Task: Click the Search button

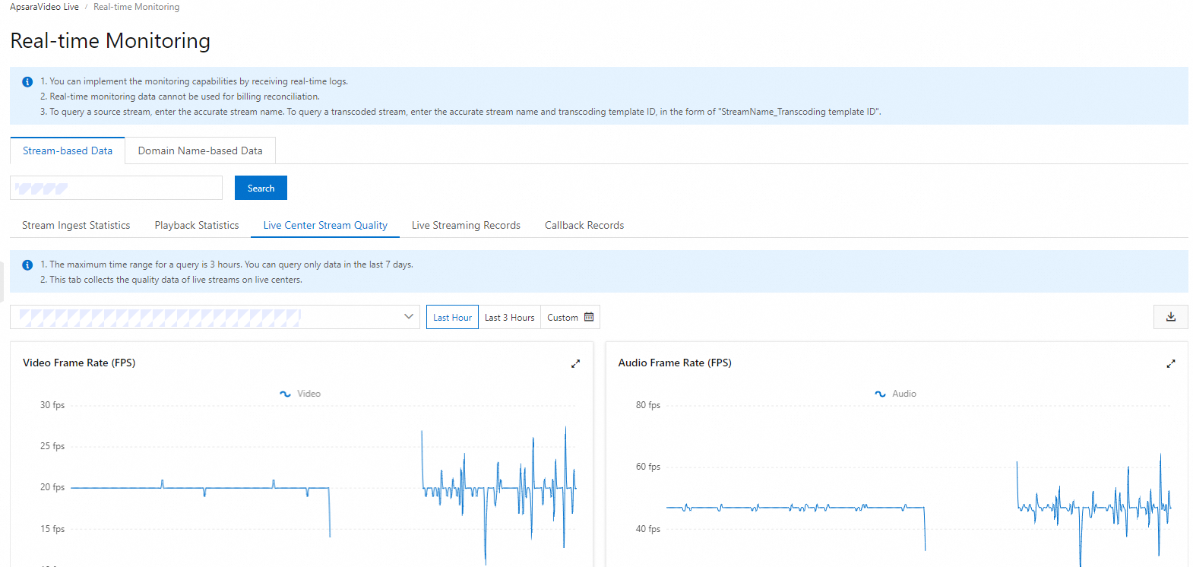Action: pyautogui.click(x=261, y=188)
